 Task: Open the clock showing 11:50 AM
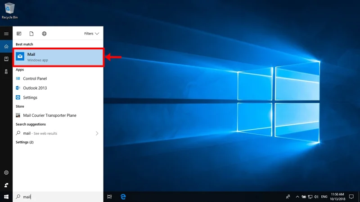click(x=337, y=197)
